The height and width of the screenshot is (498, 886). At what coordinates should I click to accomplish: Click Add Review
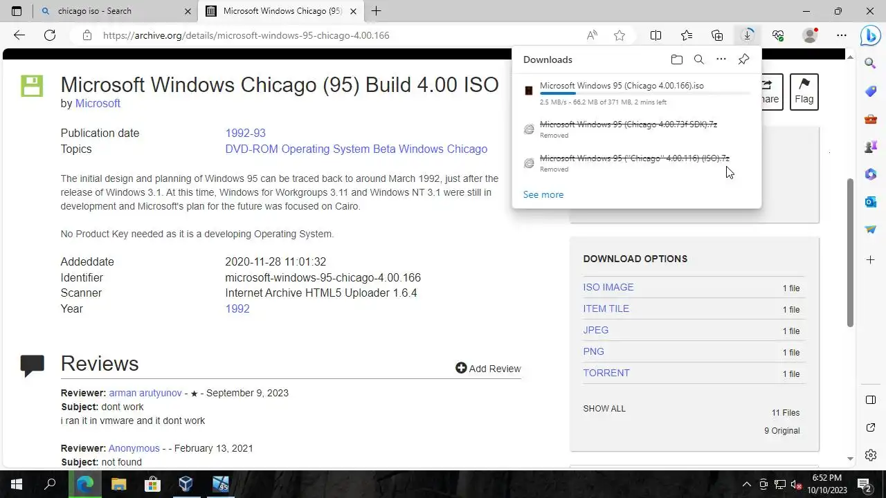pyautogui.click(x=488, y=369)
